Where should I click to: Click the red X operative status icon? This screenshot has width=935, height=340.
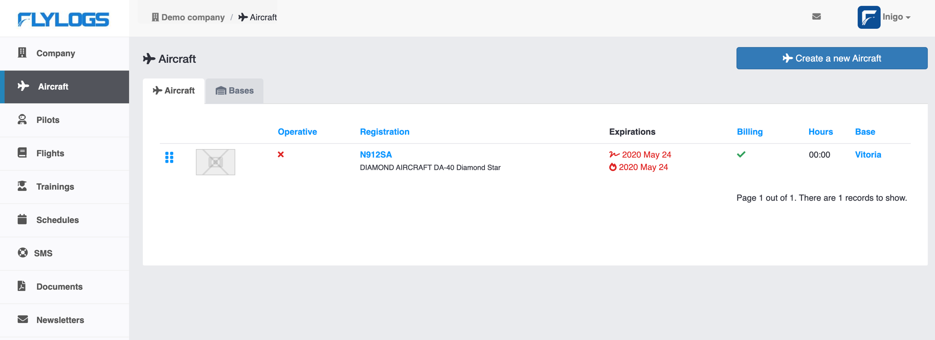[x=280, y=154]
